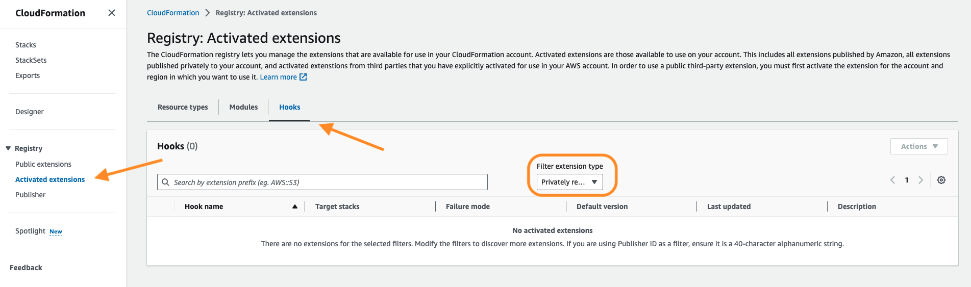Image resolution: width=971 pixels, height=287 pixels.
Task: Go to Public extensions
Action: [43, 164]
